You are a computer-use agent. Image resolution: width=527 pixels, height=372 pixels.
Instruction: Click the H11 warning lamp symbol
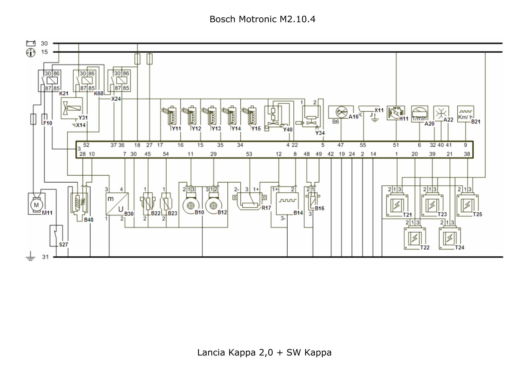(396, 113)
